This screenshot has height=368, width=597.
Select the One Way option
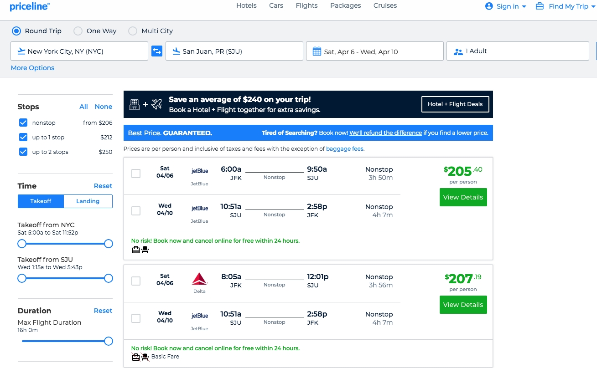(x=78, y=31)
